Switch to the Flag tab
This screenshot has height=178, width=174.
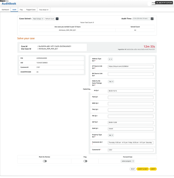click(21, 10)
